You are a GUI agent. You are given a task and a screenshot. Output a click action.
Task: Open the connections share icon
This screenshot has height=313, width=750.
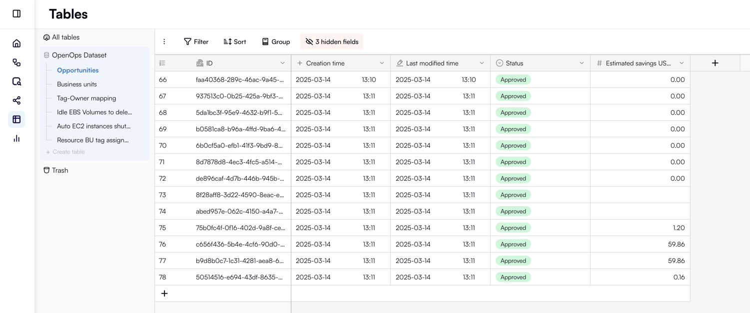point(16,100)
